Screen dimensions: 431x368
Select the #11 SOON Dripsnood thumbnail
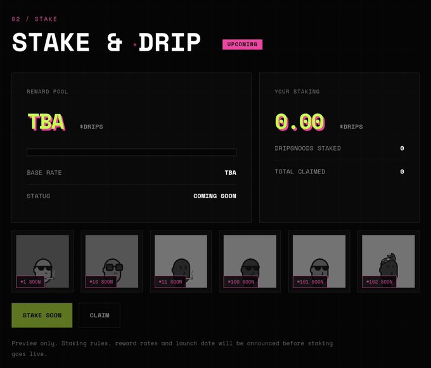click(181, 261)
